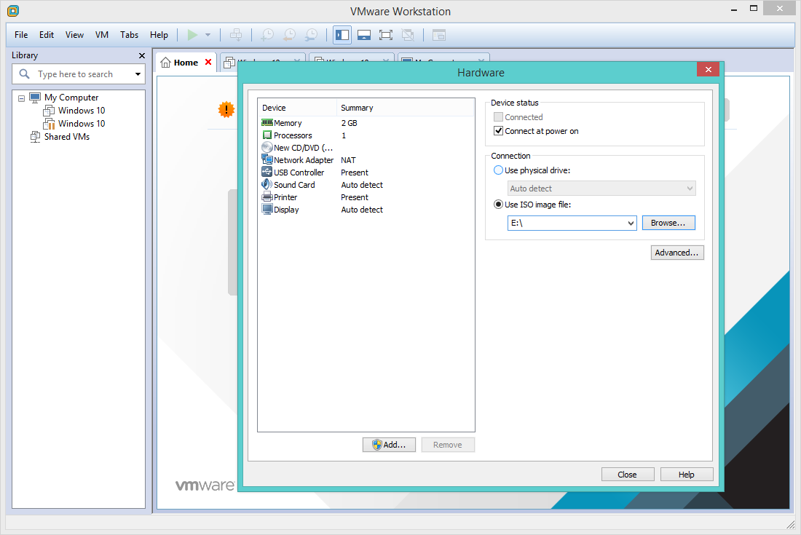Screen dimensions: 801x535
Task: Click the ISO image path text field
Action: click(x=567, y=223)
